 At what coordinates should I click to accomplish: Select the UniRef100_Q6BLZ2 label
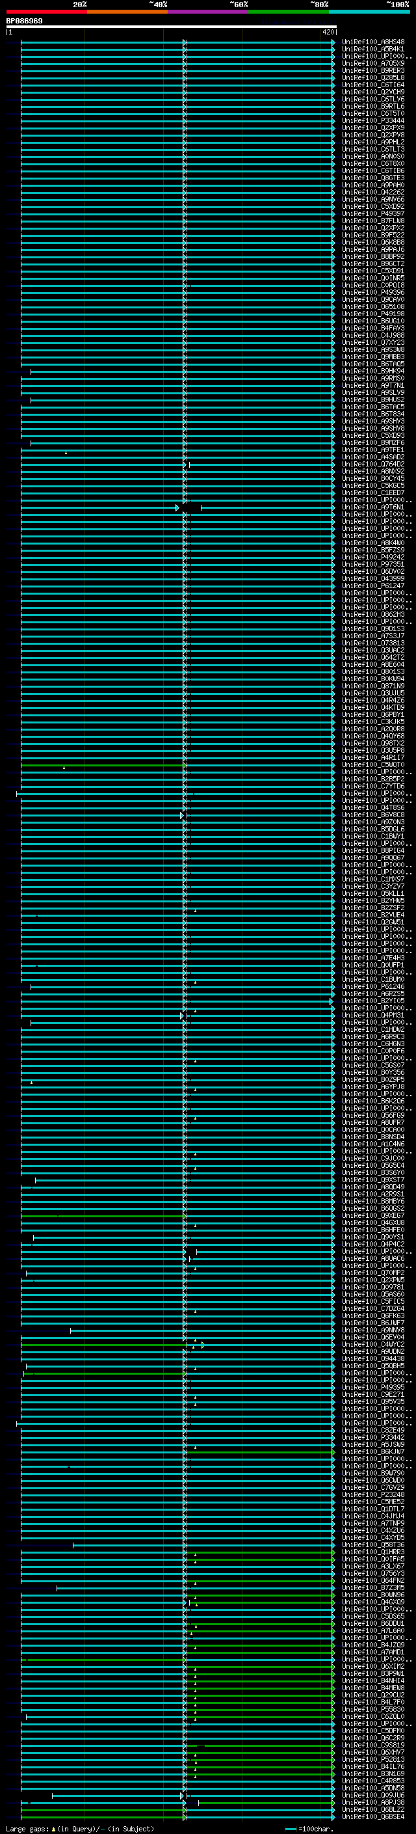(373, 1810)
